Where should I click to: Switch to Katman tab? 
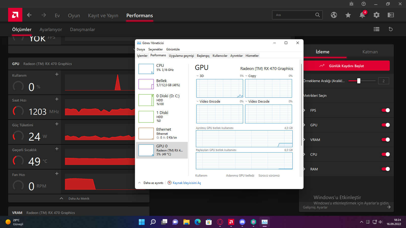coord(370,52)
